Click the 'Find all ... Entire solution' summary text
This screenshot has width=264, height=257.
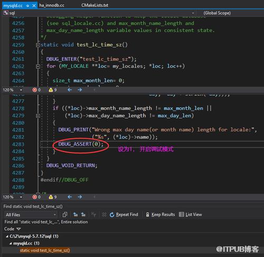coord(46,222)
